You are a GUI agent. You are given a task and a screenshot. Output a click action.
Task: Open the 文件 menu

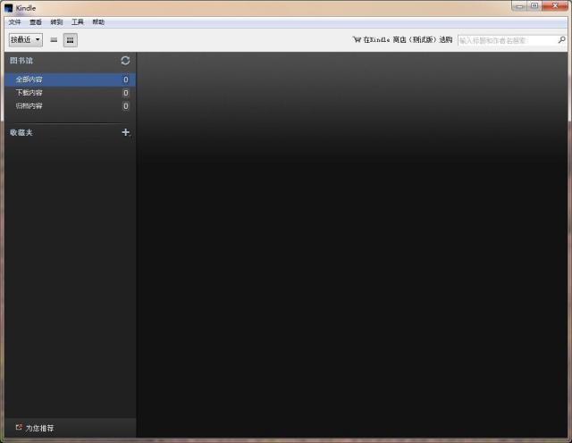(15, 22)
